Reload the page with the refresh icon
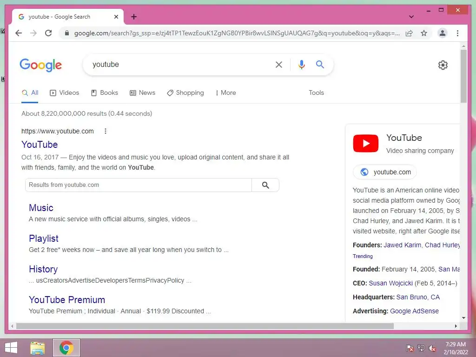476x357 pixels. [48, 33]
